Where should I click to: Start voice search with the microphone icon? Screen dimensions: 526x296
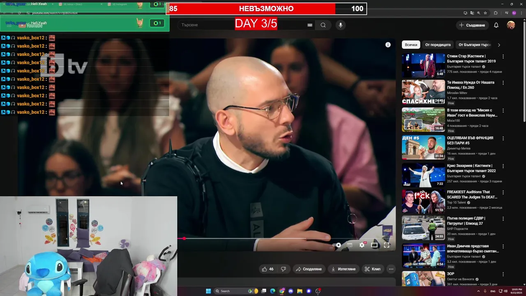[x=340, y=25]
